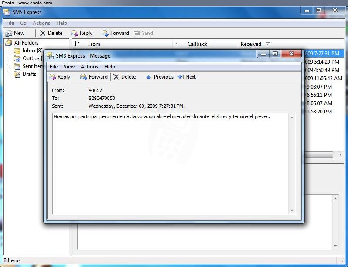348x267 pixels.
Task: Delete the open message via toolbar
Action: click(x=124, y=77)
